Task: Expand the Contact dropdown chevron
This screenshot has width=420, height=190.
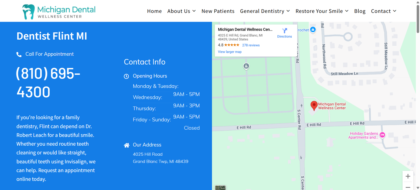Action: [x=395, y=11]
